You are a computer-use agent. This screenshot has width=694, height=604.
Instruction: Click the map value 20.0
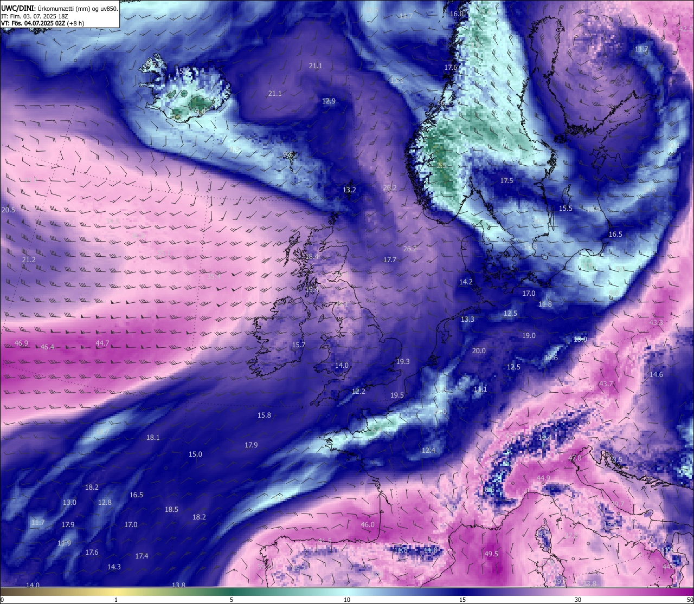pyautogui.click(x=479, y=351)
